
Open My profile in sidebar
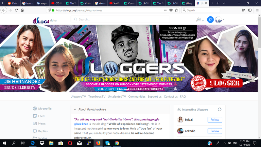point(42,109)
